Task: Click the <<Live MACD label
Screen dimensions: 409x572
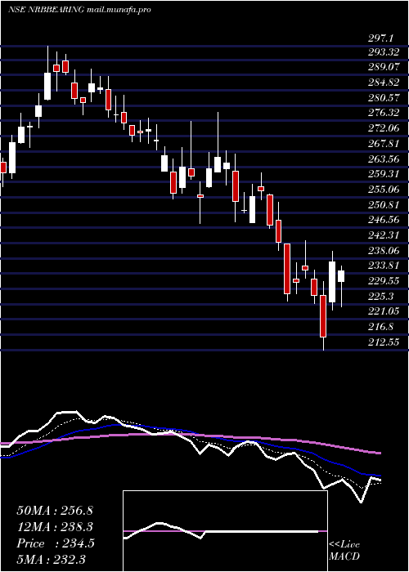Action: [344, 551]
